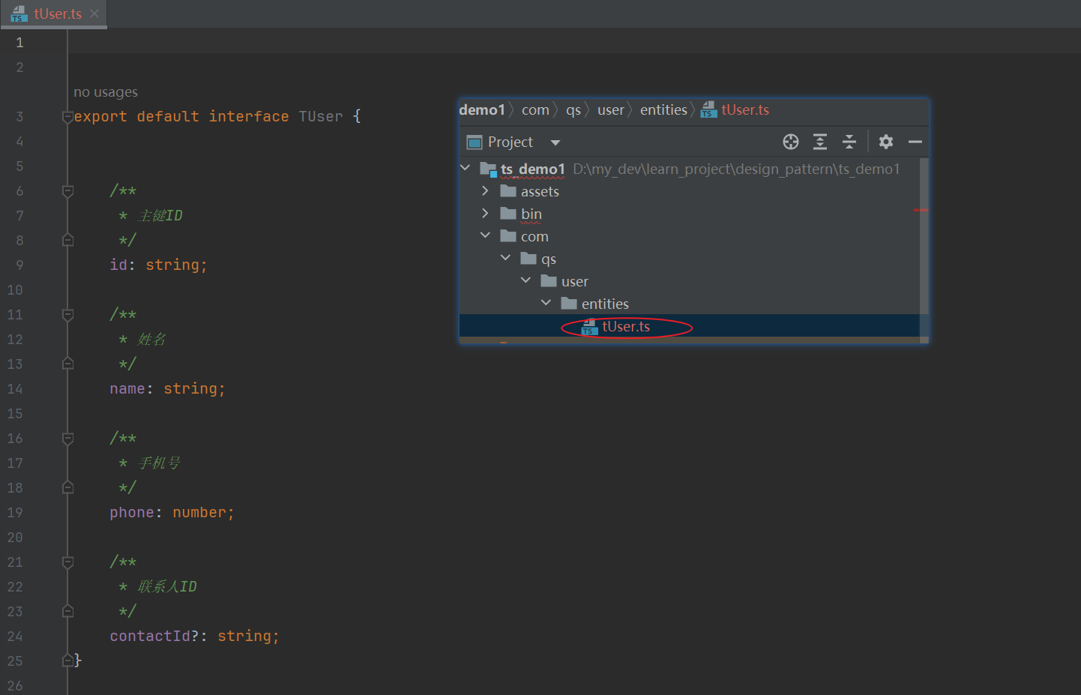The height and width of the screenshot is (695, 1081).
Task: Collapse the entities folder
Action: [546, 303]
